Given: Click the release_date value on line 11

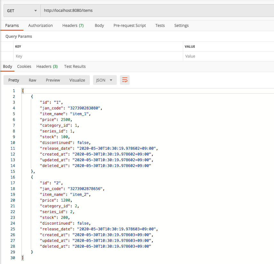Looking at the screenshot, I should 116,148.
